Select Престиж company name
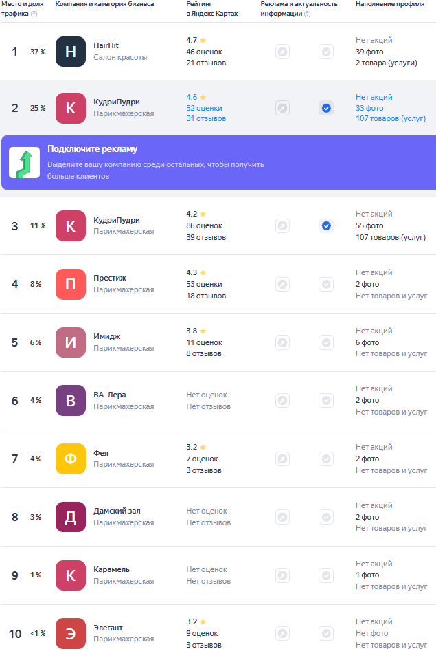436x660 pixels. pos(110,278)
